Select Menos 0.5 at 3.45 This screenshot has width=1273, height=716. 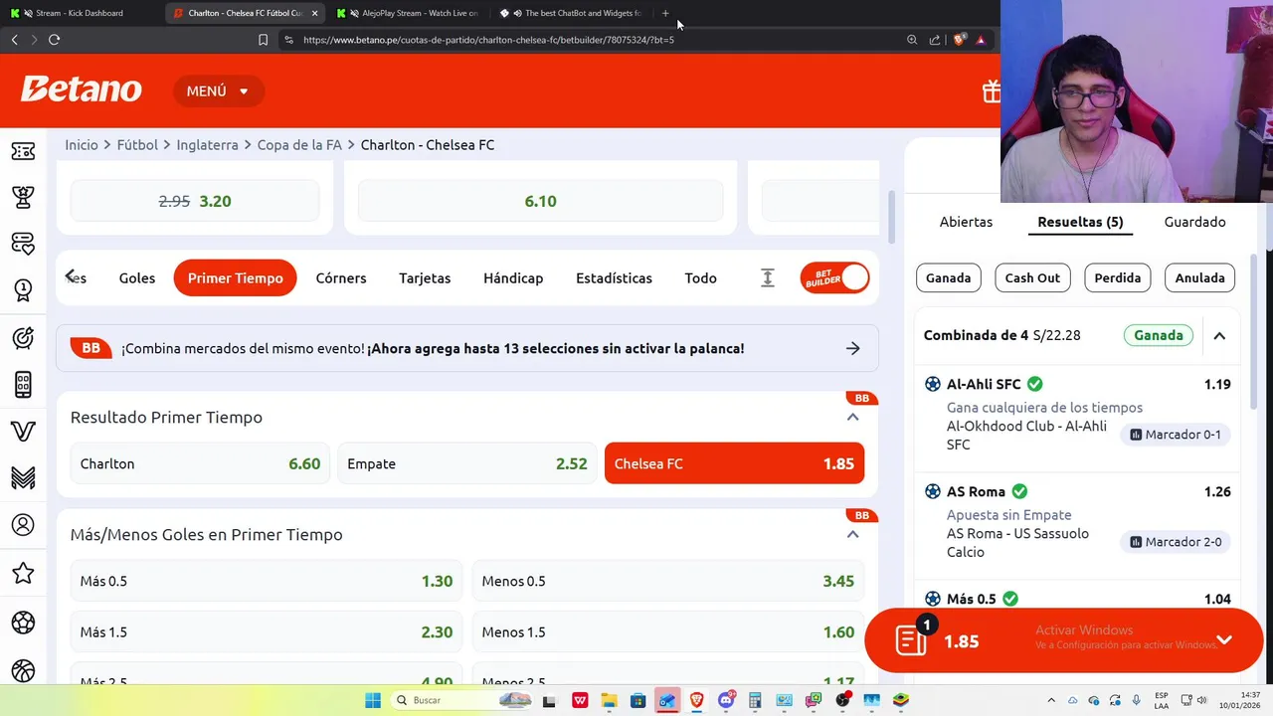click(668, 582)
